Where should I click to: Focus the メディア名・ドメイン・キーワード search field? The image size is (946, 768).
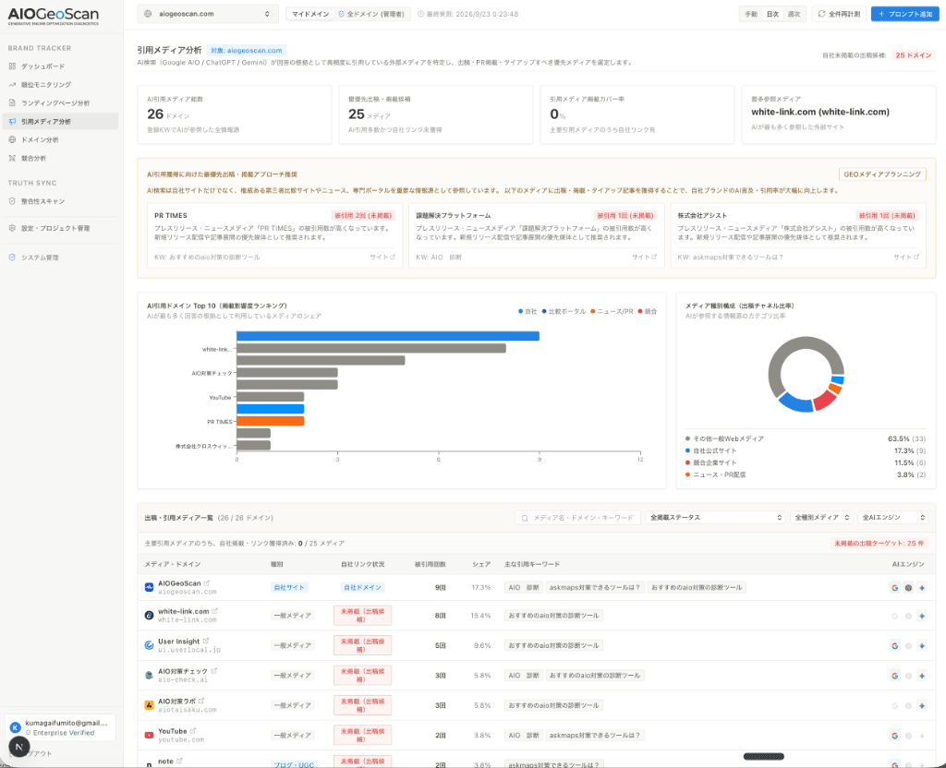(x=578, y=518)
